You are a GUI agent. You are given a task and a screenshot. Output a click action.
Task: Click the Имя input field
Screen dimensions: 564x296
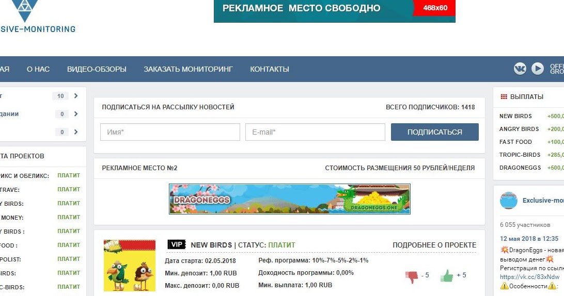[x=170, y=132]
